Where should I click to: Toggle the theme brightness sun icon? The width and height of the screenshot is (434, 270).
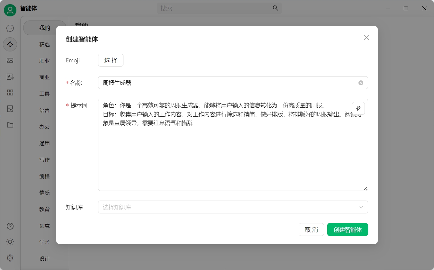coord(10,242)
